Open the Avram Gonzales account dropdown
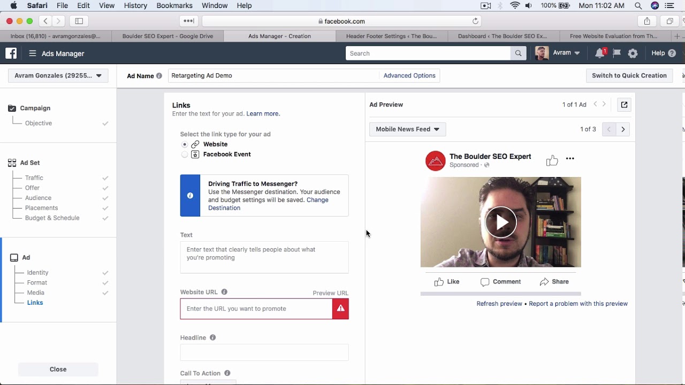This screenshot has height=385, width=685. (58, 76)
